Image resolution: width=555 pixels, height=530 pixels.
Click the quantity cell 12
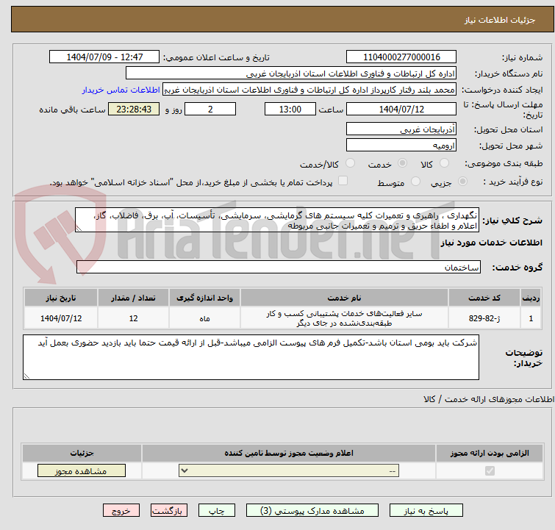pos(133,318)
